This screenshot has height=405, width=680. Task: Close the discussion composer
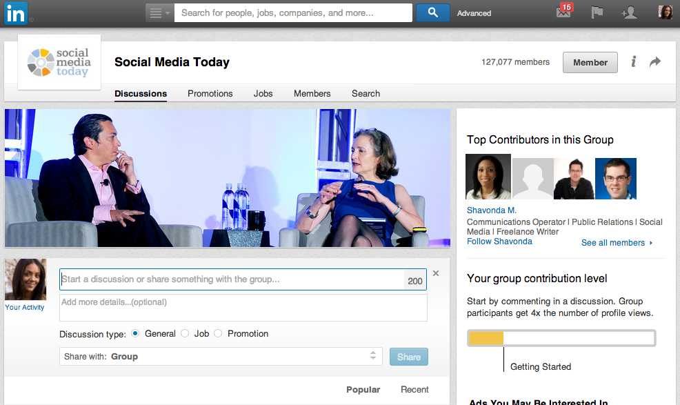click(436, 273)
